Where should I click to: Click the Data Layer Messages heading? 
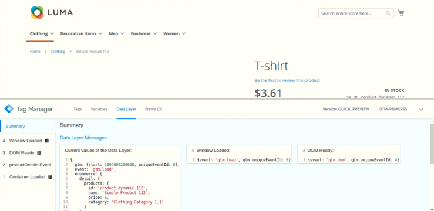point(83,138)
